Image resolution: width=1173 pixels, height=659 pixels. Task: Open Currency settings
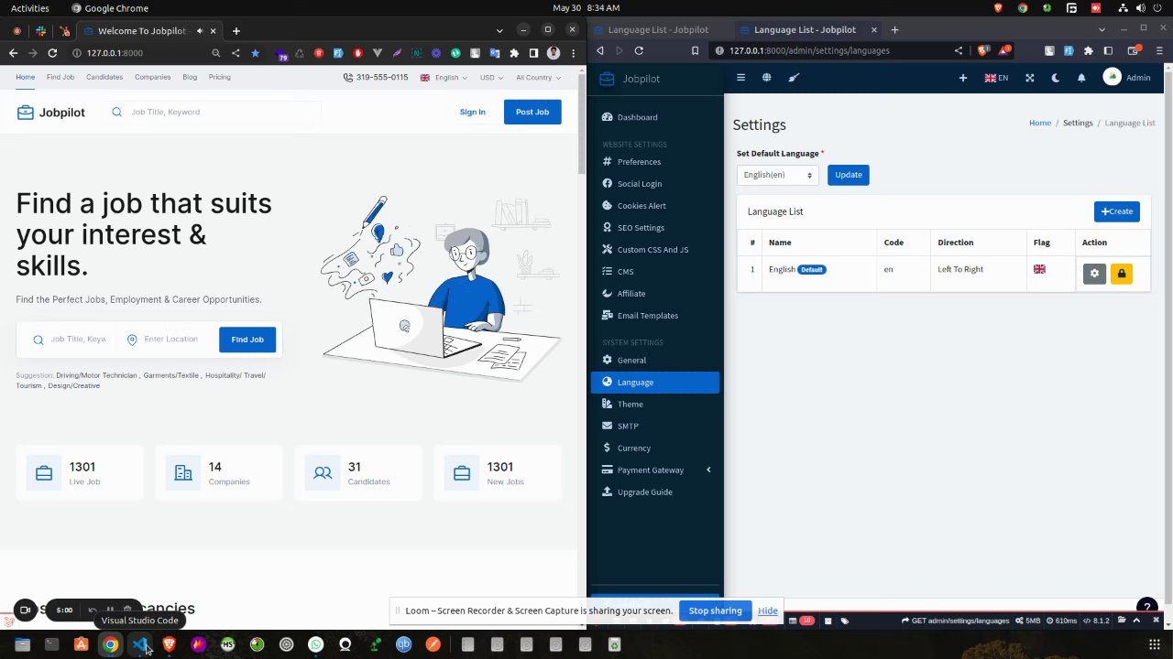click(x=655, y=448)
